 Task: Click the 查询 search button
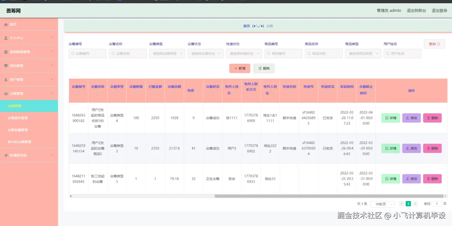tap(434, 44)
